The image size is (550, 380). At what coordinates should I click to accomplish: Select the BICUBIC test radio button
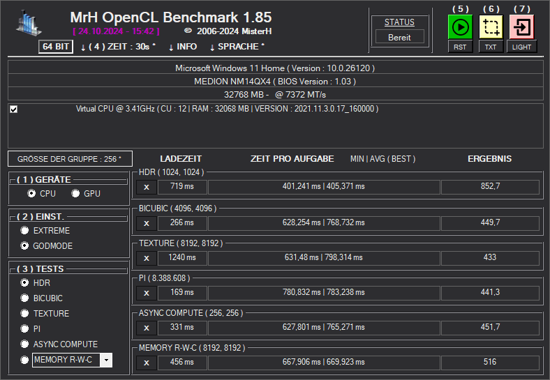(24, 298)
